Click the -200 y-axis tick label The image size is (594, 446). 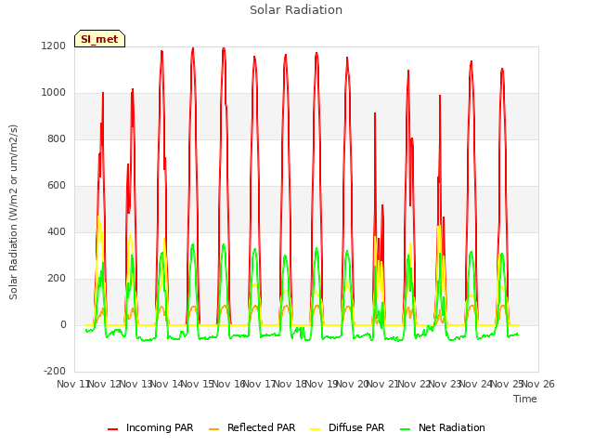pyautogui.click(x=55, y=372)
